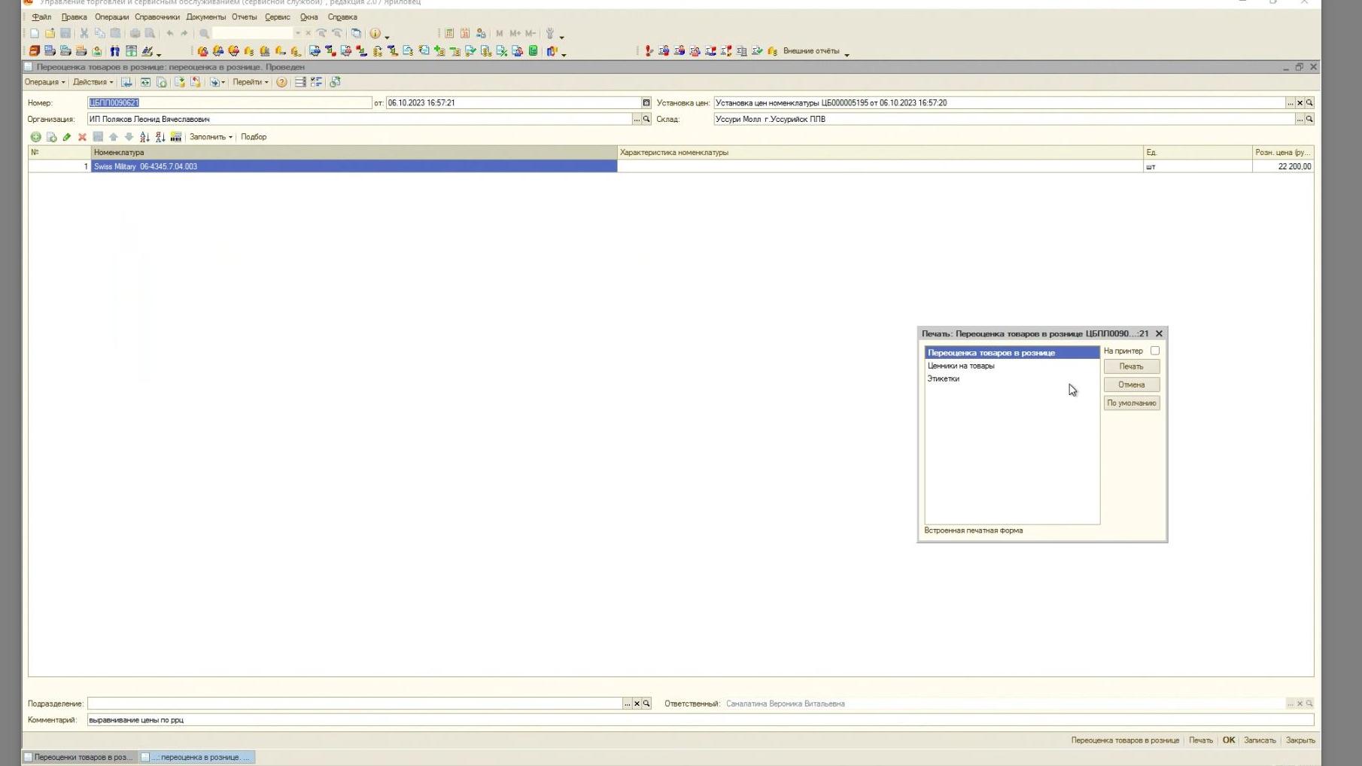The width and height of the screenshot is (1362, 766).
Task: Click the Отмена button in print dialog
Action: click(x=1131, y=385)
